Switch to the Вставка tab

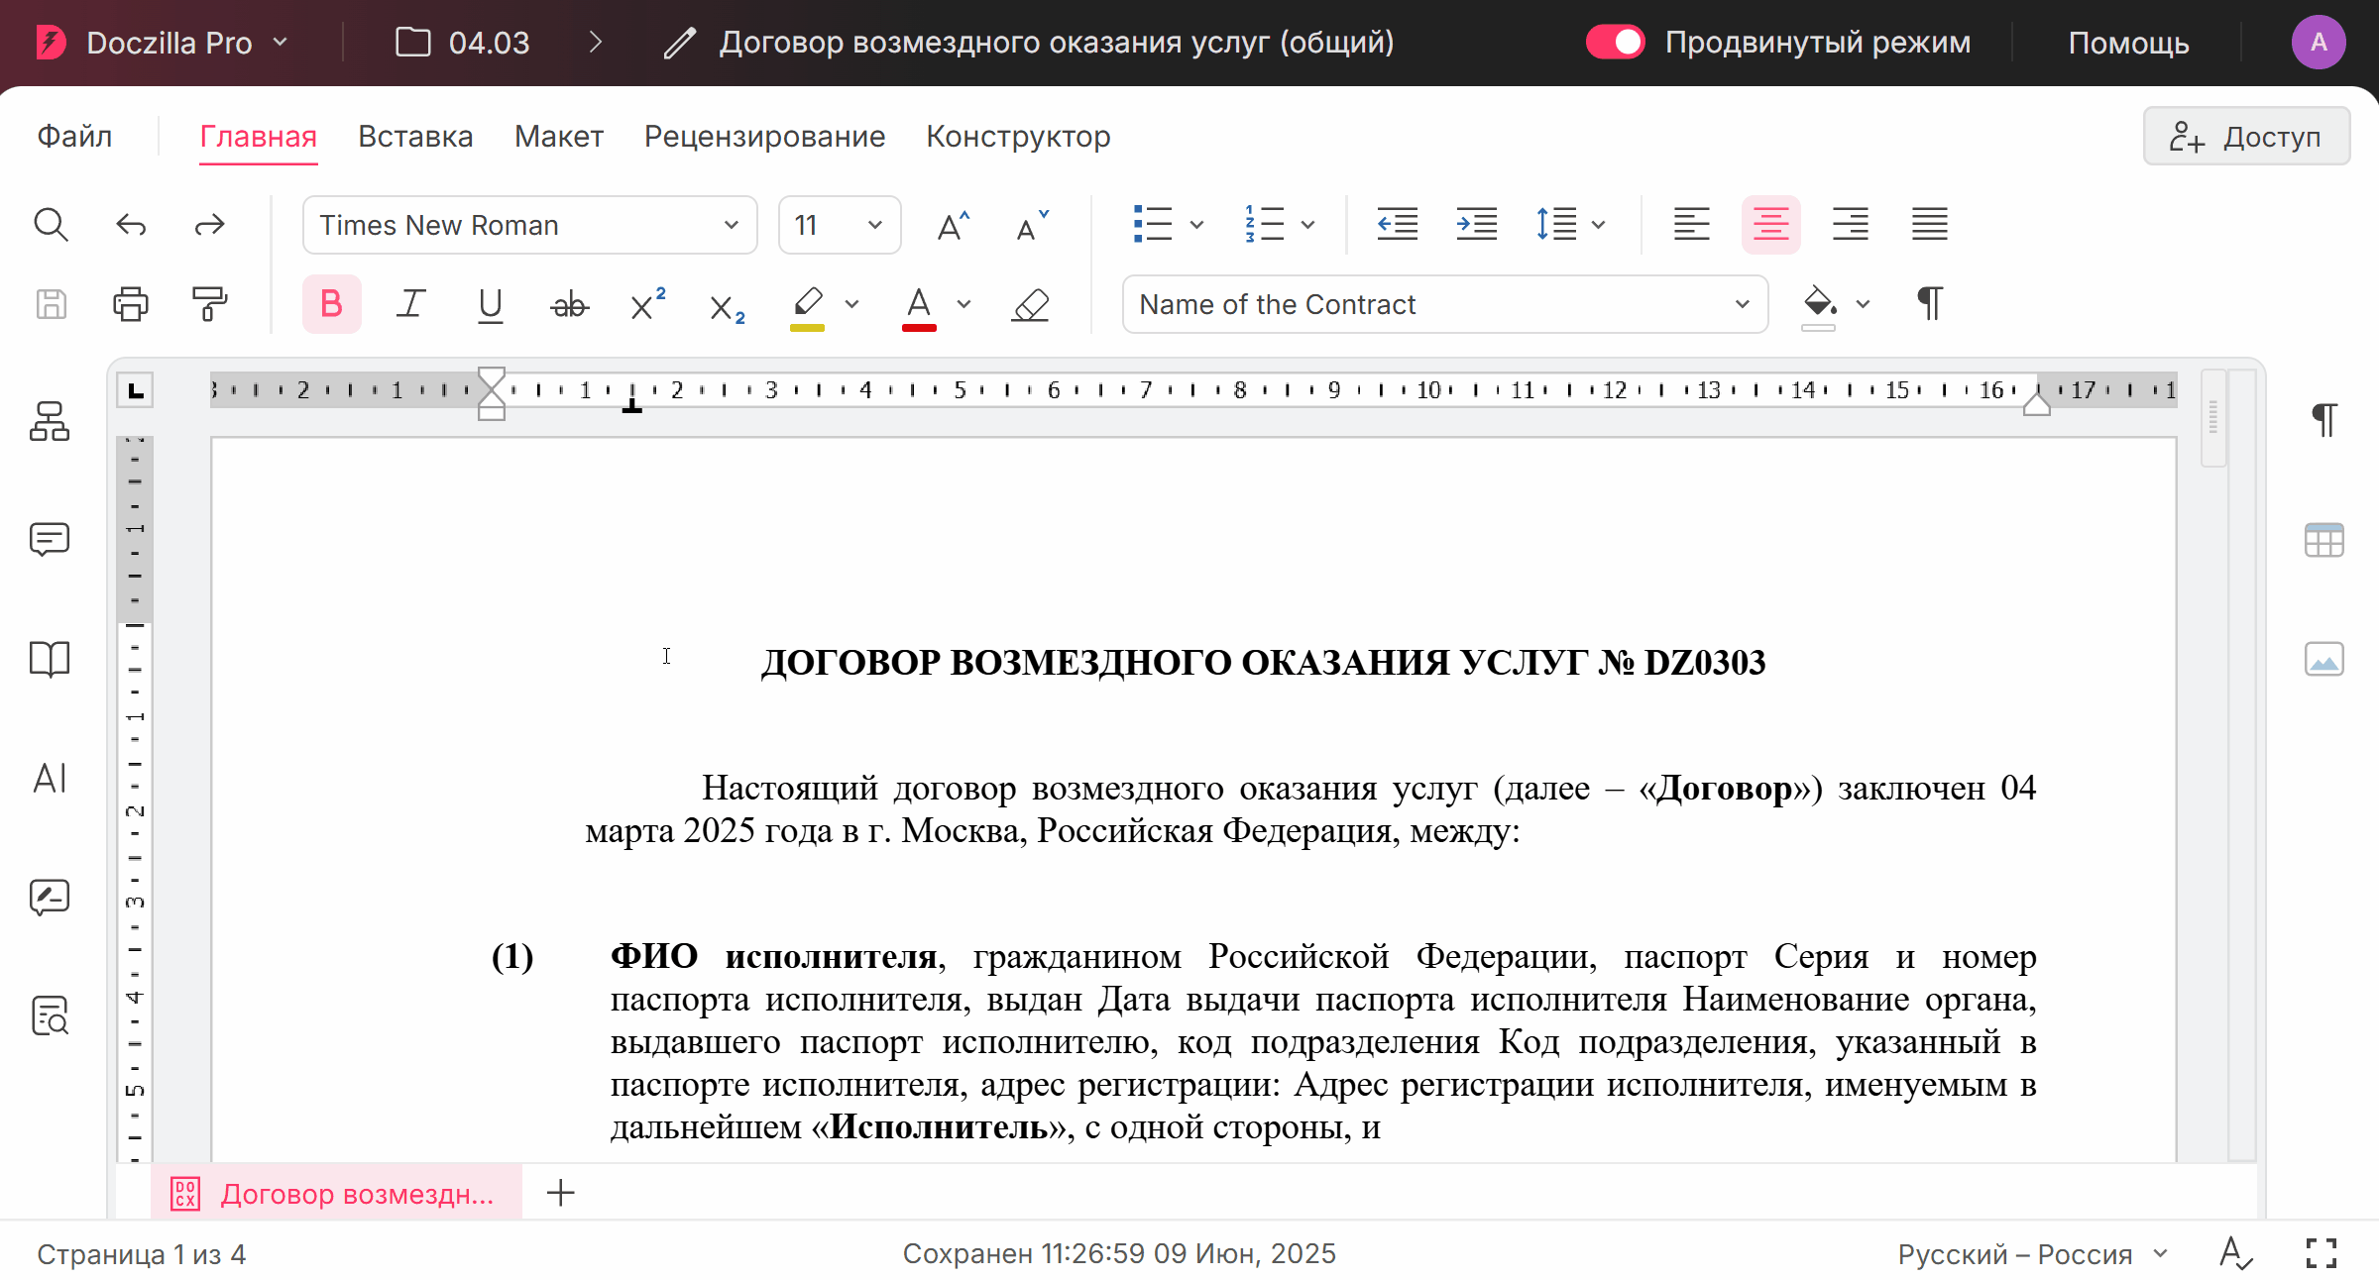(x=415, y=137)
